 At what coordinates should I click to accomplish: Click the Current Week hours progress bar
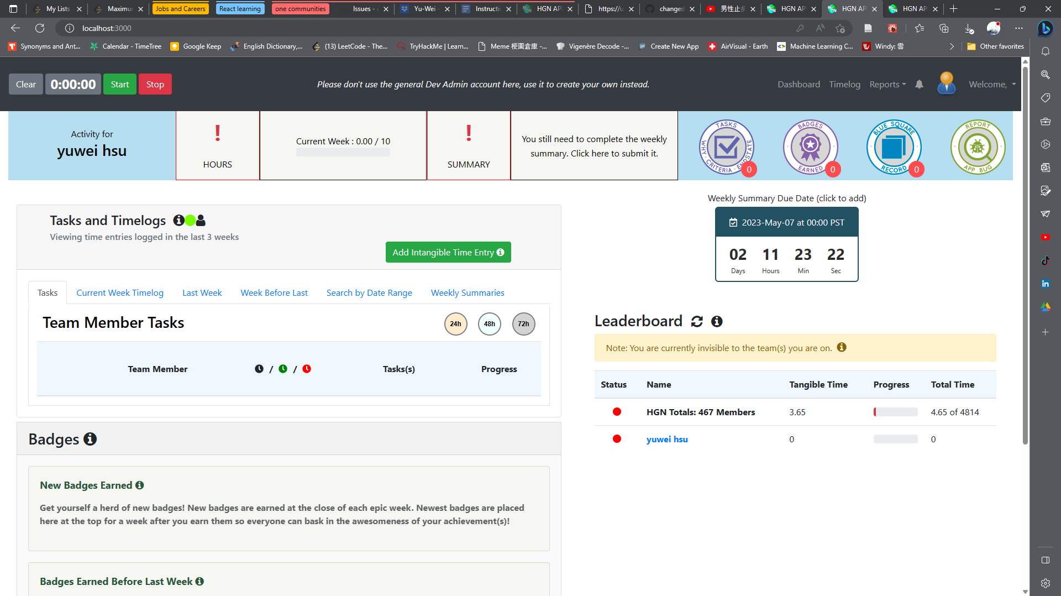click(x=343, y=153)
